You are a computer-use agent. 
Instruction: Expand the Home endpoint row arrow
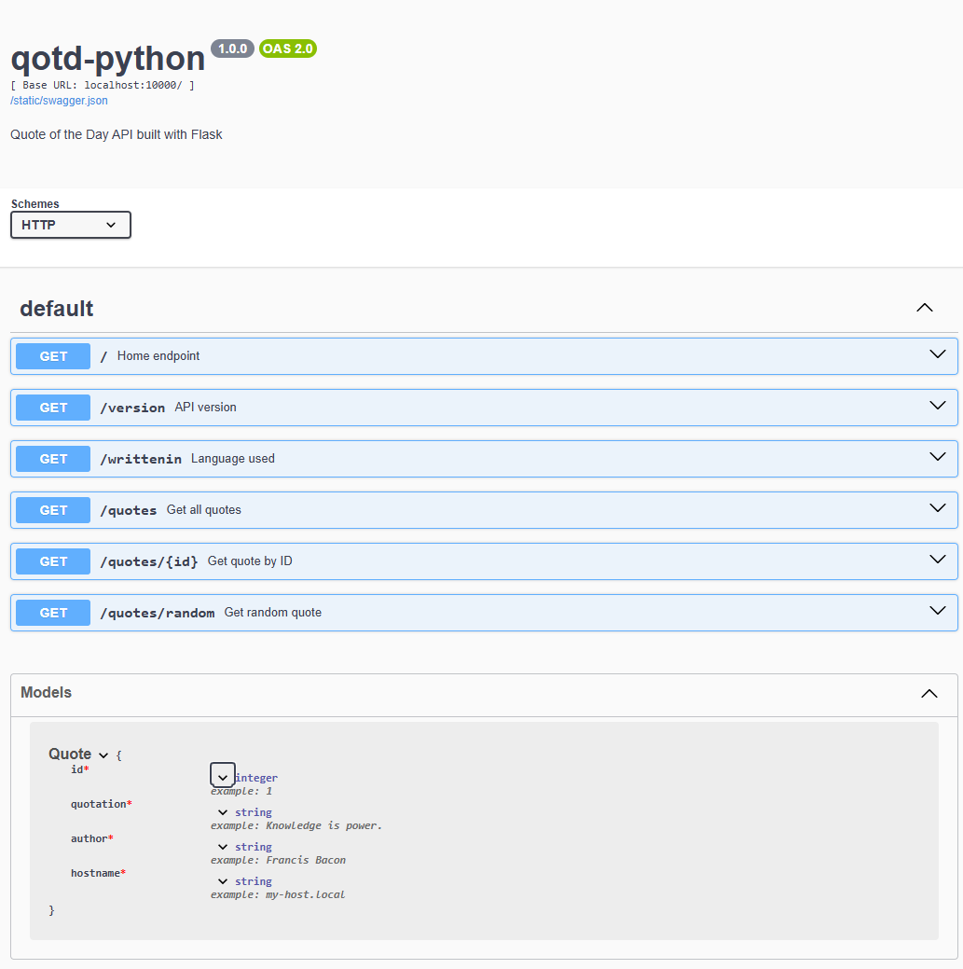(x=937, y=355)
